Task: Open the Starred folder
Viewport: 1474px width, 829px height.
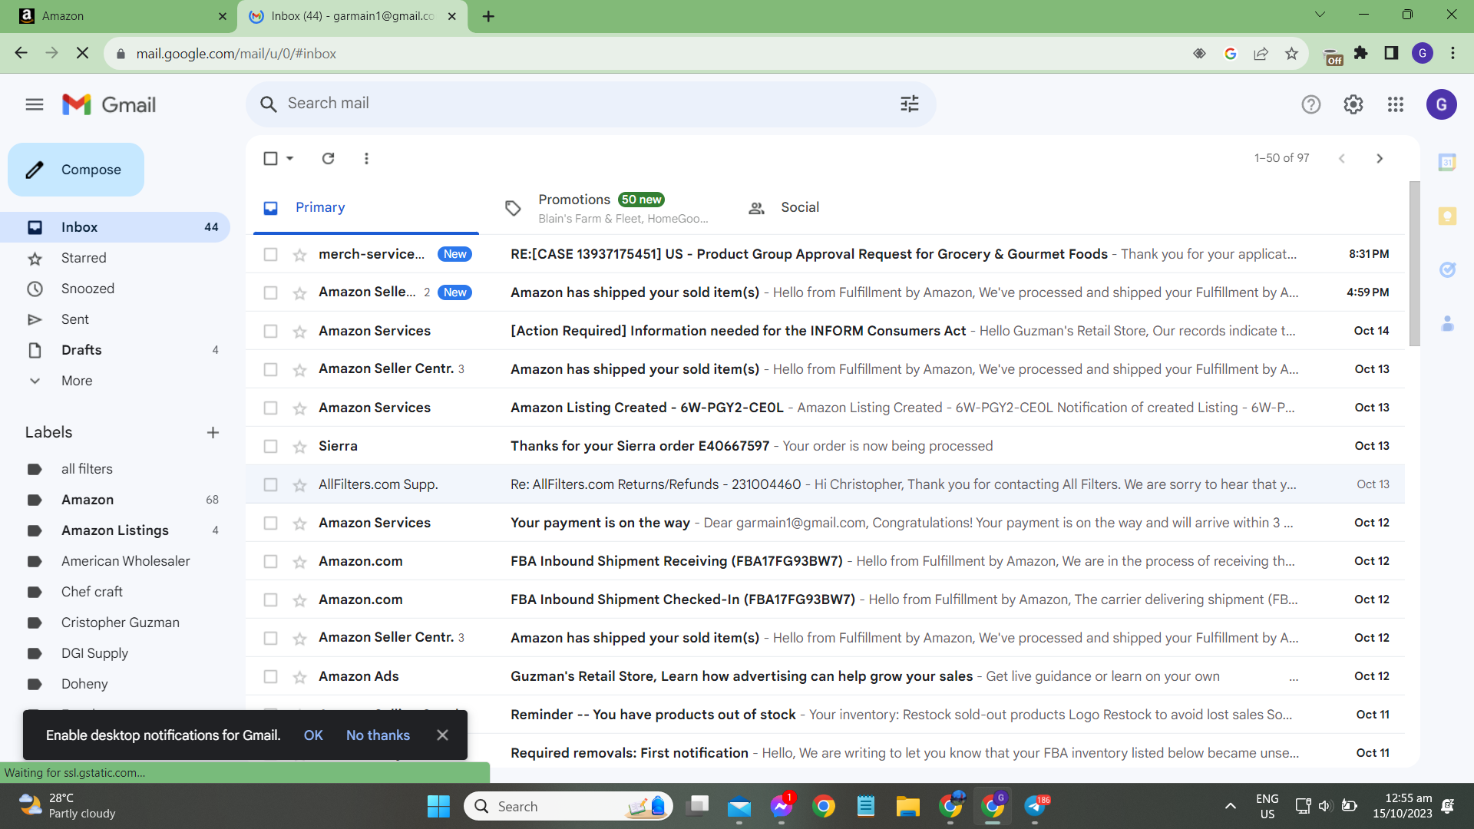Action: click(115, 258)
